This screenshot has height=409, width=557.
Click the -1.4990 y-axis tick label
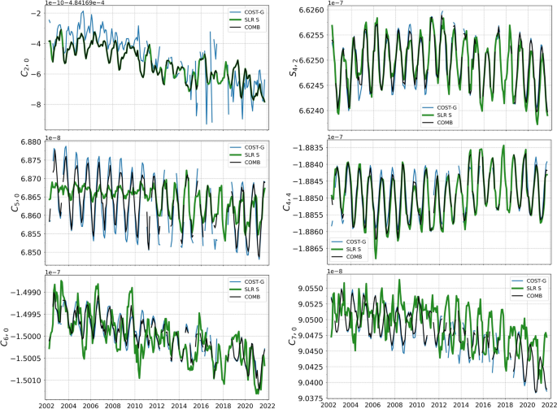click(x=26, y=293)
